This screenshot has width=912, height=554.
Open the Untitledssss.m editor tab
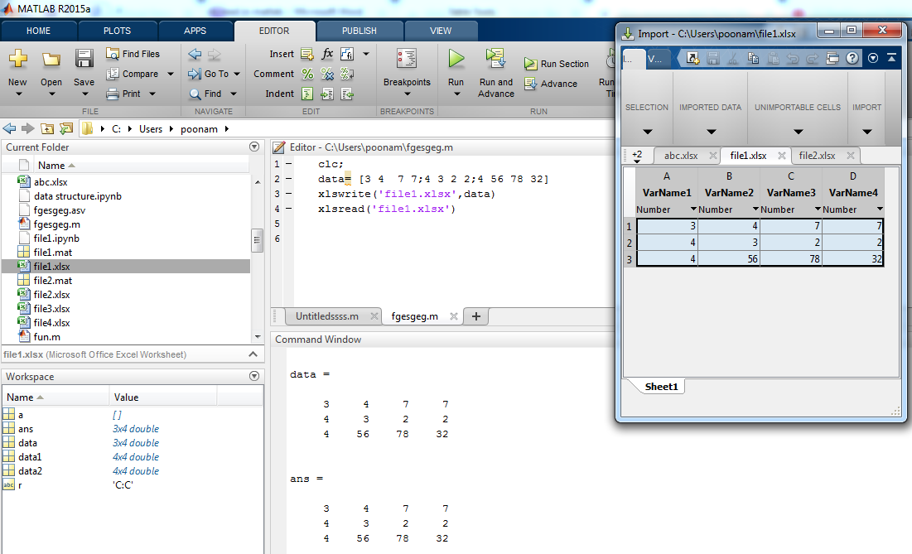tap(326, 316)
